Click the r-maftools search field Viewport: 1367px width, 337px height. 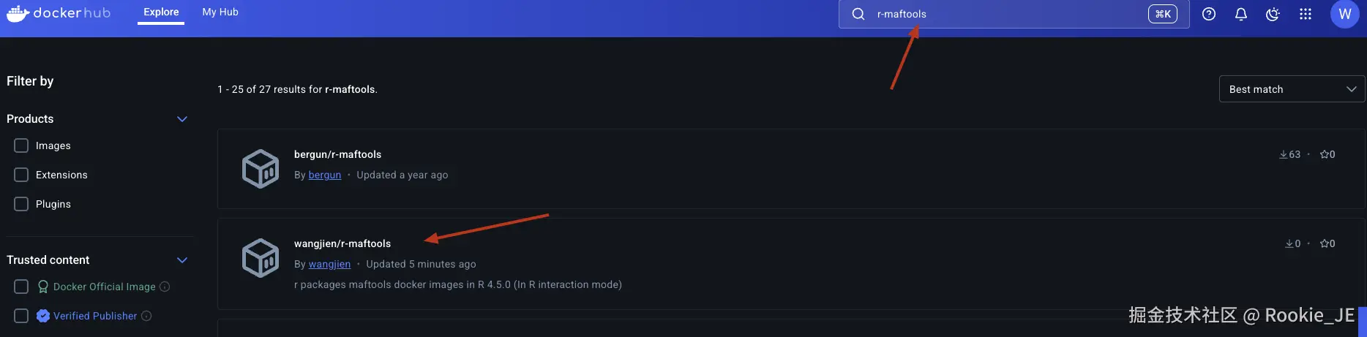click(x=1003, y=14)
